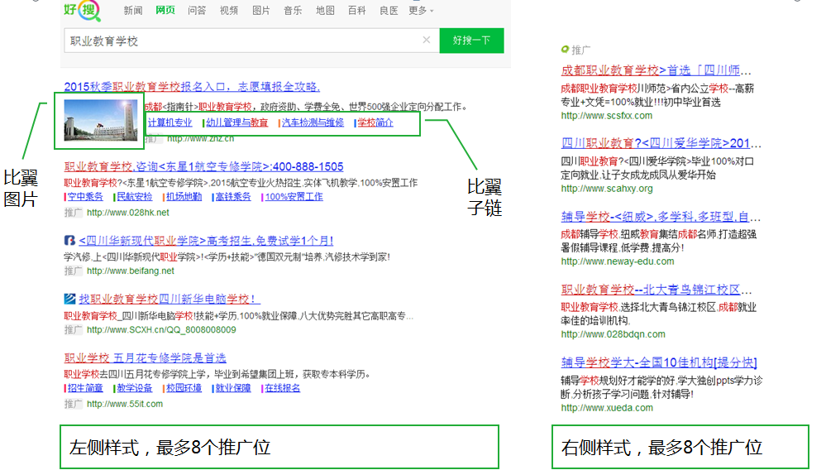Switch to the 图片 search tab
Image resolution: width=826 pixels, height=470 pixels.
(x=260, y=11)
